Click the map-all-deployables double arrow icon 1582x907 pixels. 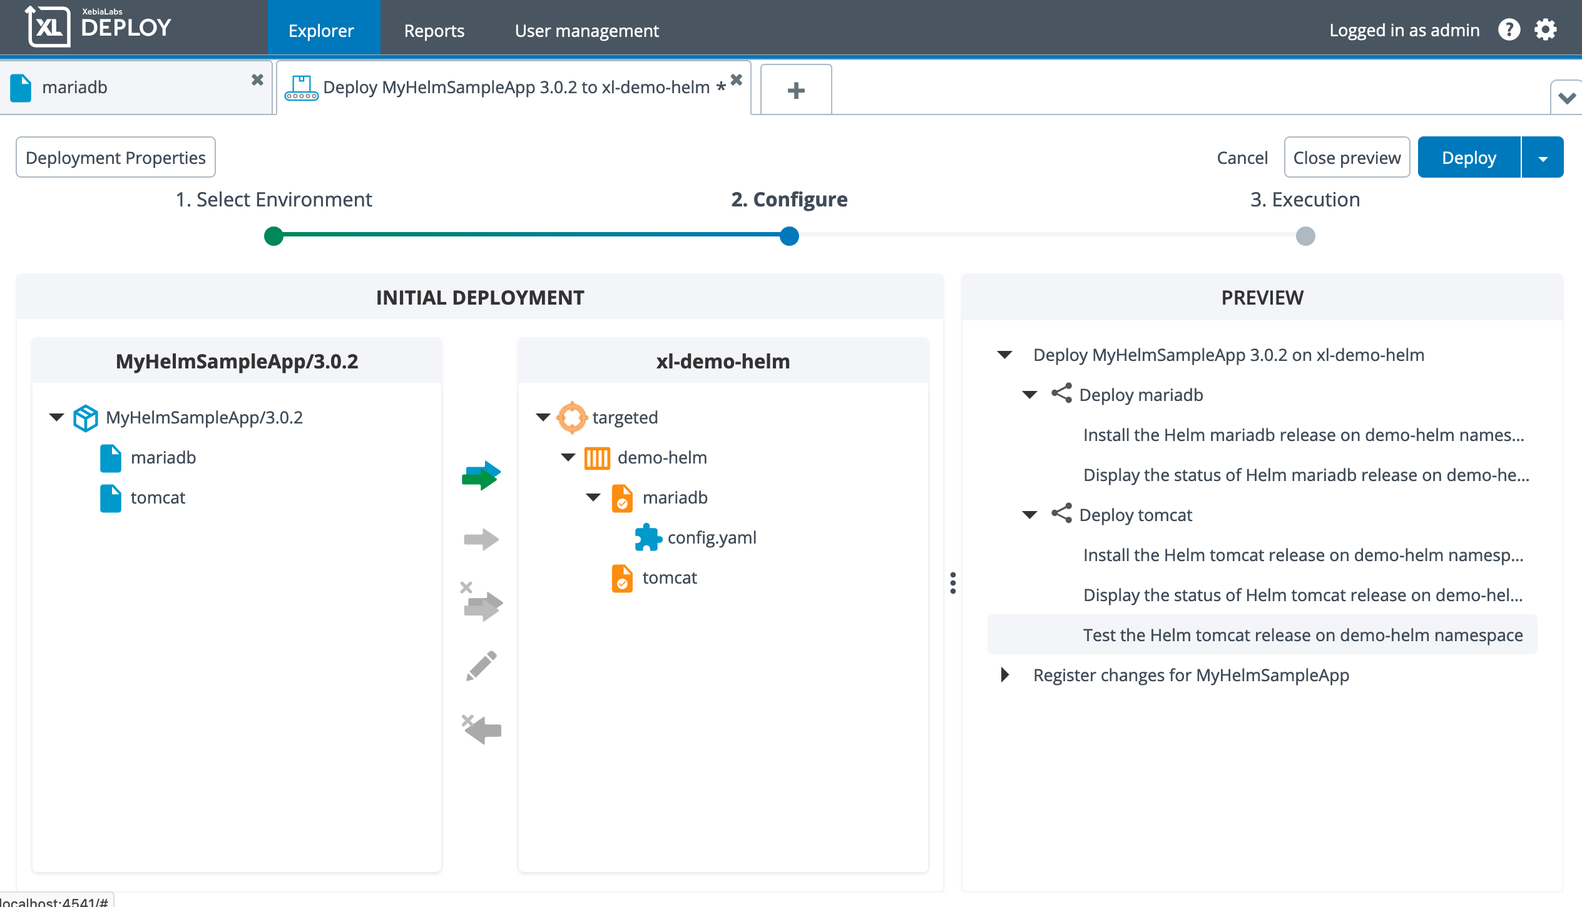point(481,475)
